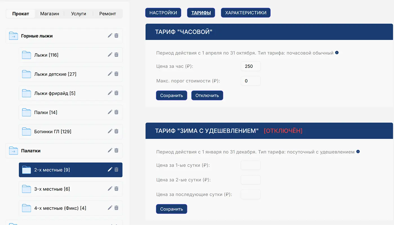The height and width of the screenshot is (225, 394).
Task: Click the info icon beside почасовой обычный
Action: point(337,53)
